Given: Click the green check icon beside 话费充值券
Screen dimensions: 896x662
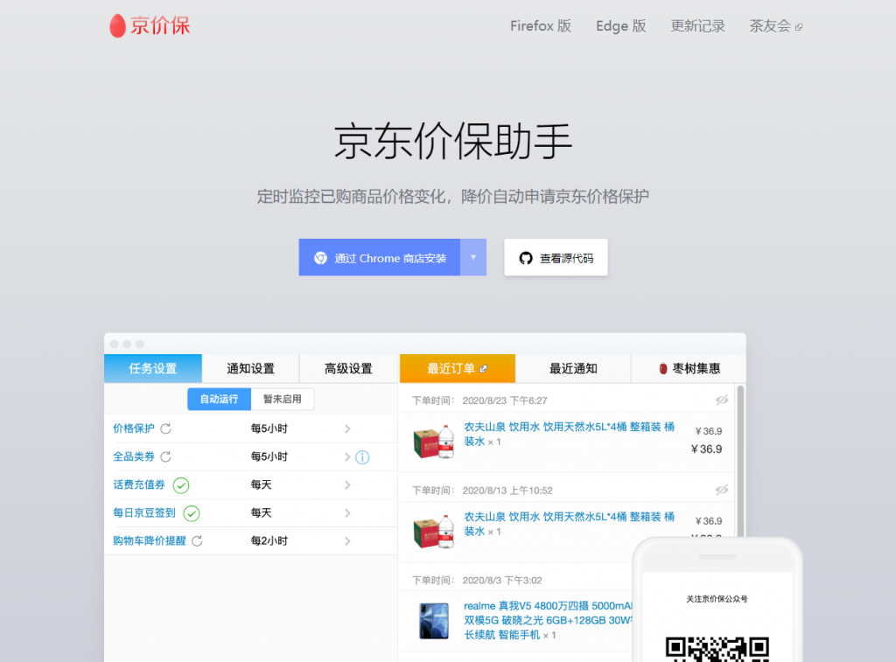Looking at the screenshot, I should tap(181, 485).
